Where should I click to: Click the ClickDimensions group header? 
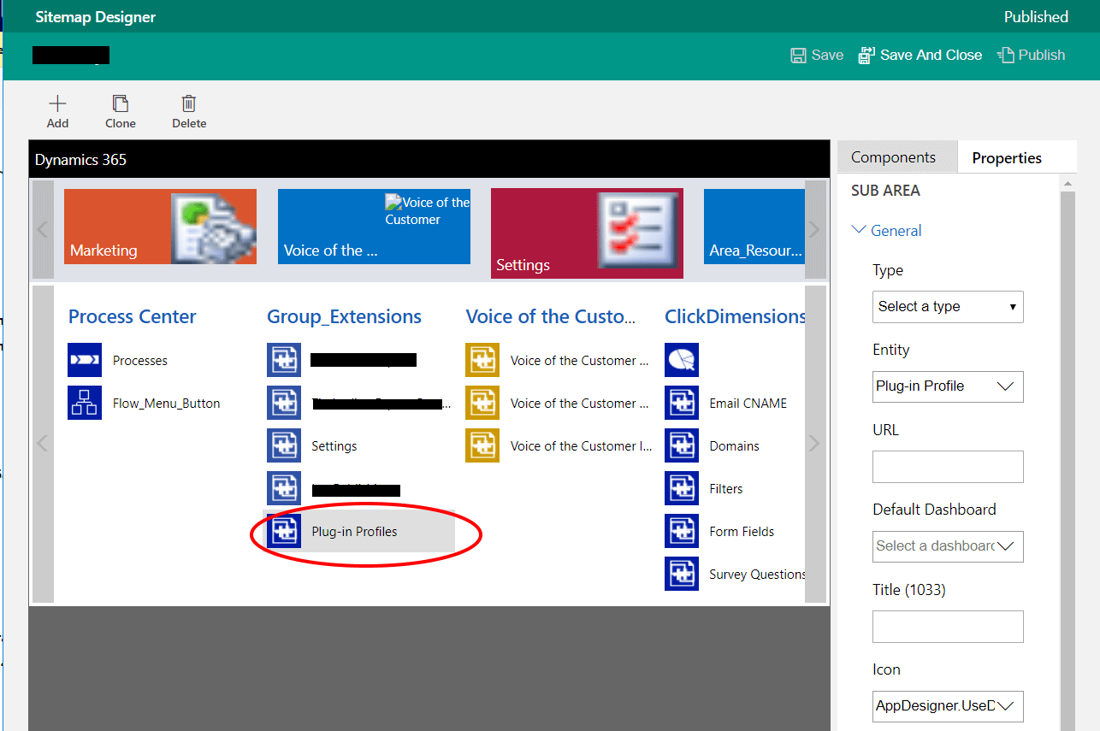point(735,316)
